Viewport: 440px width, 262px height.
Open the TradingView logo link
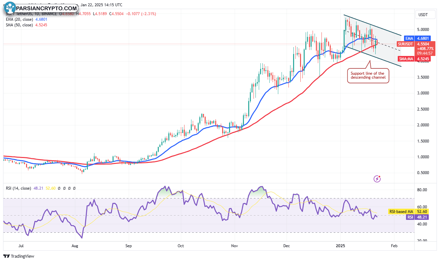[x=19, y=256]
